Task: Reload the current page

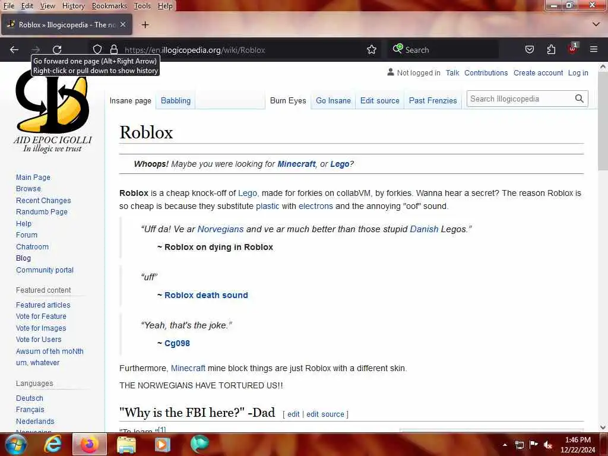Action: point(57,50)
